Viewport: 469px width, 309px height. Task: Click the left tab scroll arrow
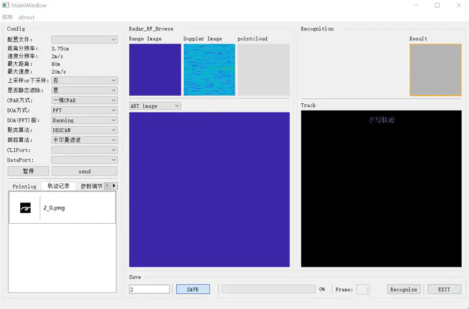point(107,186)
